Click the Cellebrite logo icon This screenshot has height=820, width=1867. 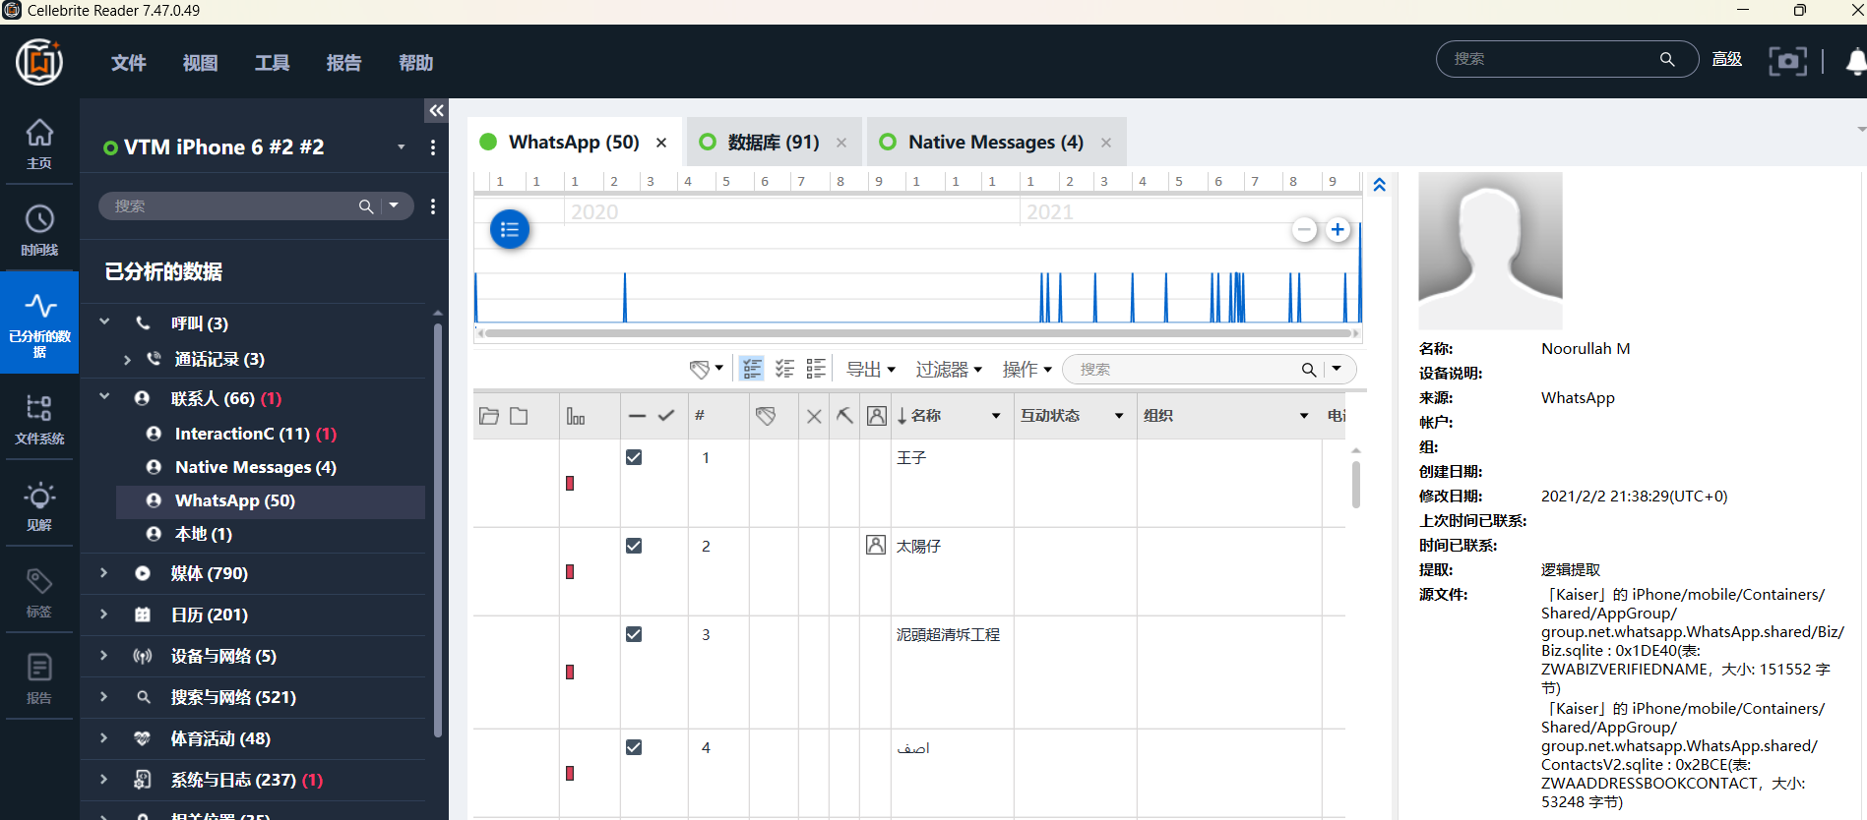point(39,62)
